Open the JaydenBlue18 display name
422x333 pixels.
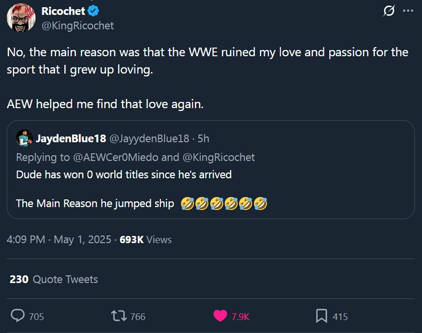[x=71, y=138]
